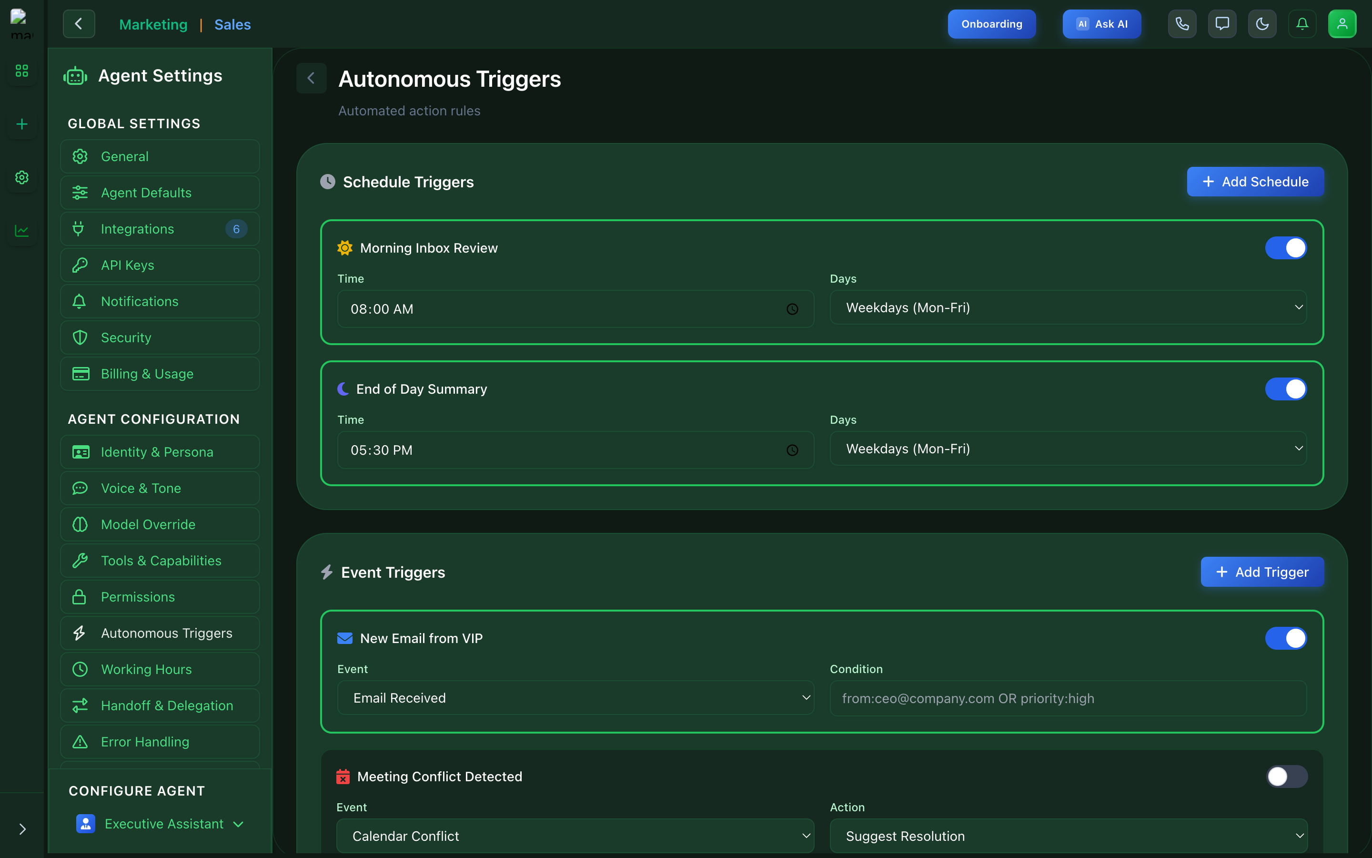Disable the Morning Inbox Review toggle

coord(1286,248)
